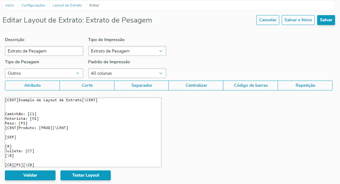Add a Separador tag
This screenshot has height=184, width=340.
[x=142, y=86]
